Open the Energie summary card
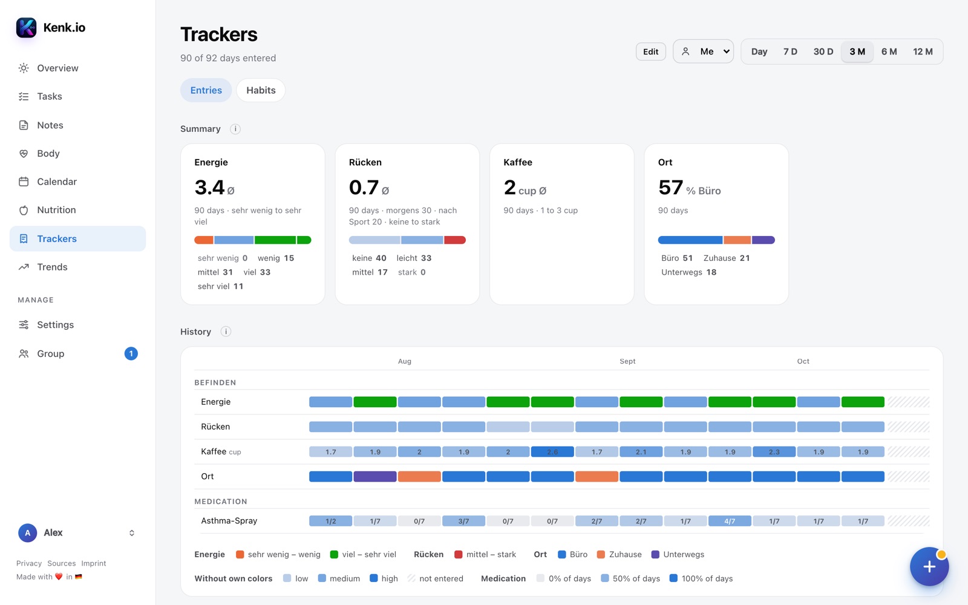 (253, 224)
